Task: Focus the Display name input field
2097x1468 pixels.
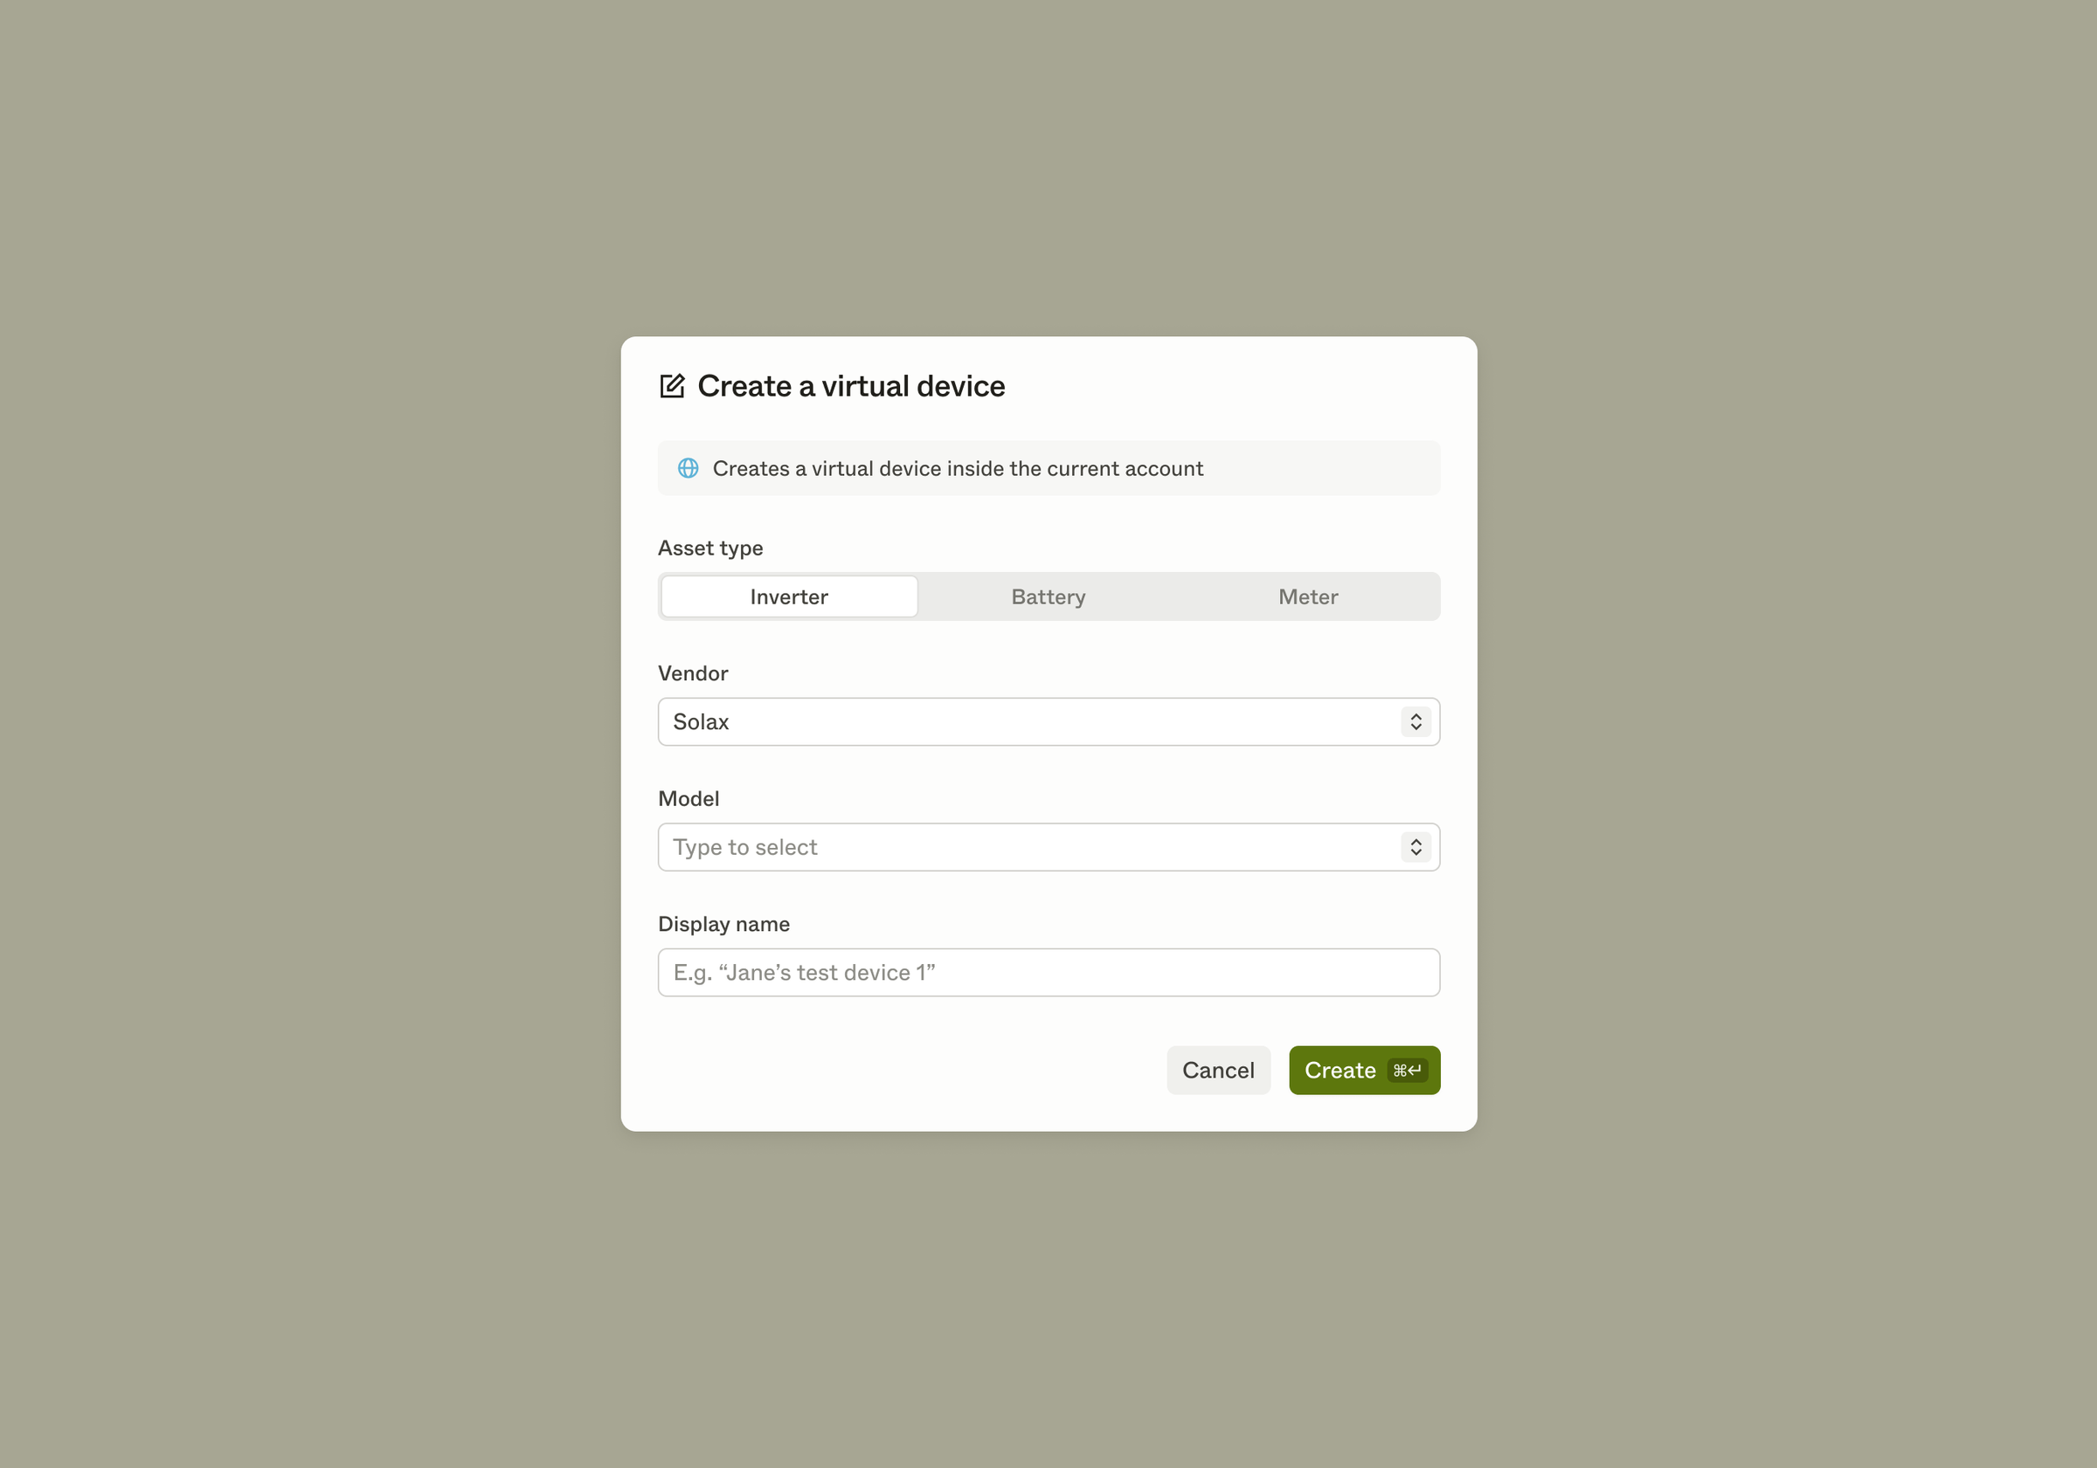Action: [1048, 971]
